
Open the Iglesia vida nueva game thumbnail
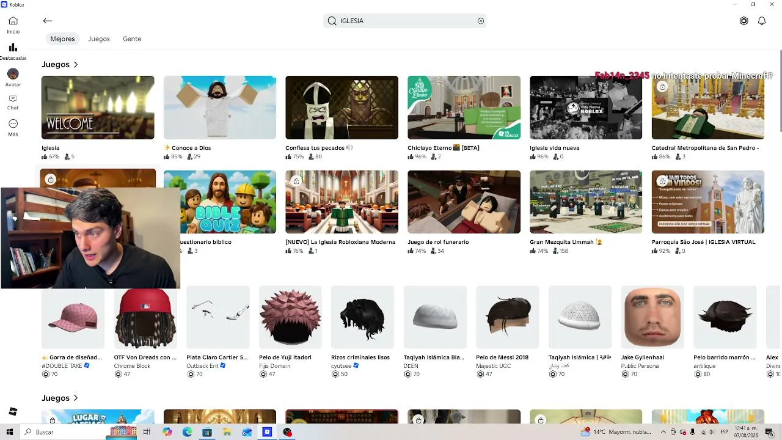(x=586, y=108)
